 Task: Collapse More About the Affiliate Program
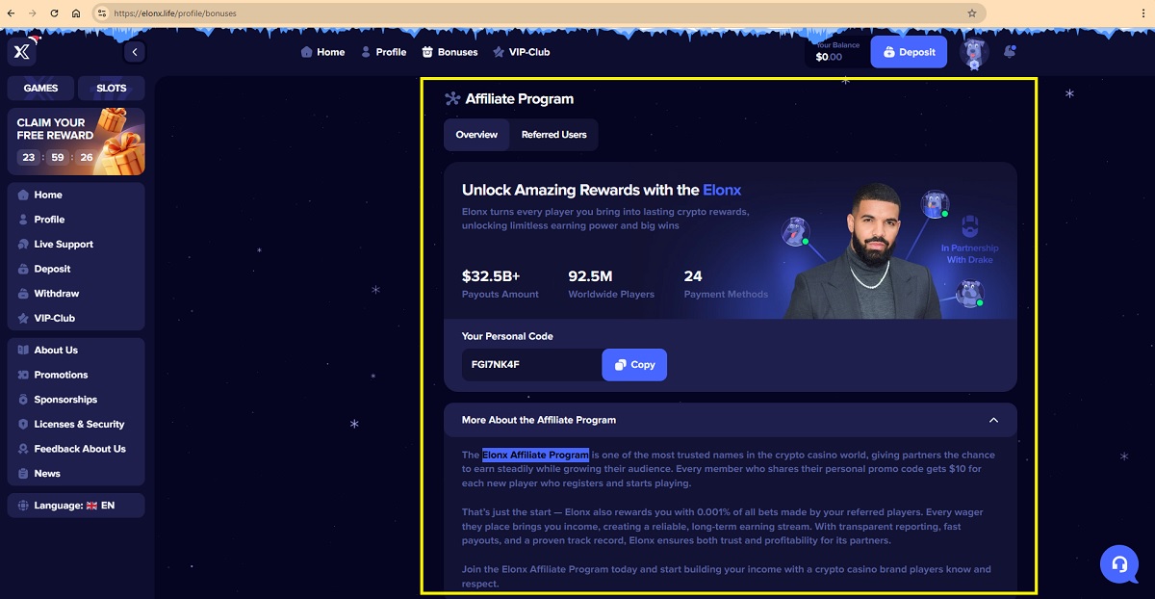tap(993, 420)
